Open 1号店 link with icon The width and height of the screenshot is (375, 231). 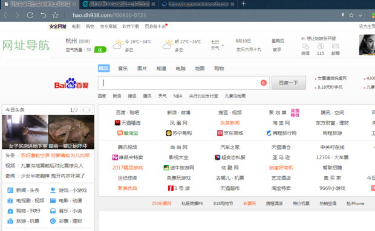click(178, 188)
